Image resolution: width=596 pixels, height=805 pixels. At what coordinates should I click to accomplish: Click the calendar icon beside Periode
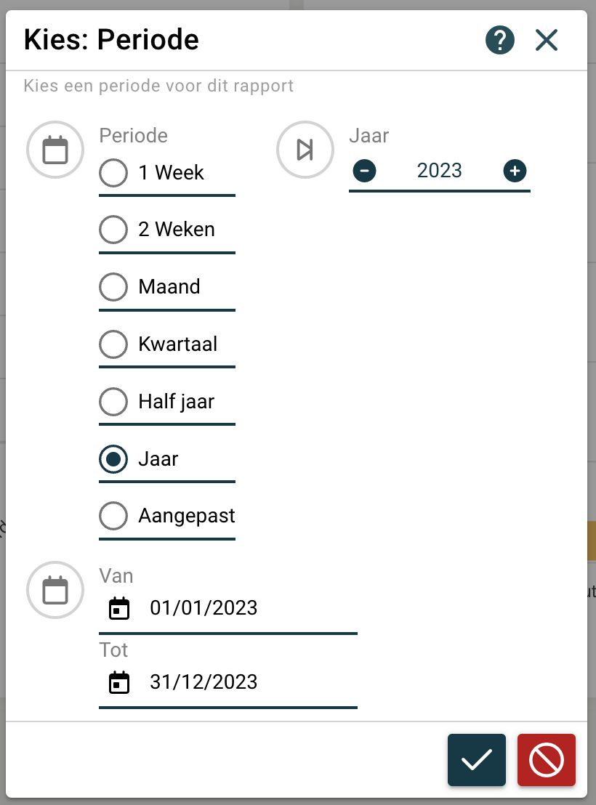point(55,150)
